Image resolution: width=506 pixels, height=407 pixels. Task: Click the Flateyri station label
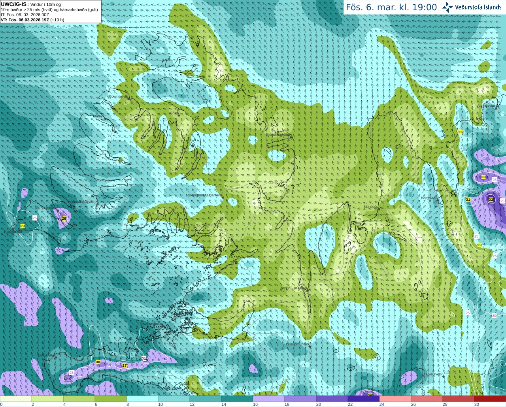point(98,116)
